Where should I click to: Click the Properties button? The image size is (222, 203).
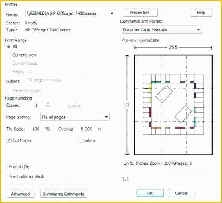[140, 13]
